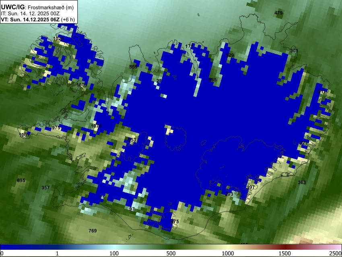Click the '1500' color scale label
Image resolution: width=342 pixels, height=257 pixels.
(285, 253)
